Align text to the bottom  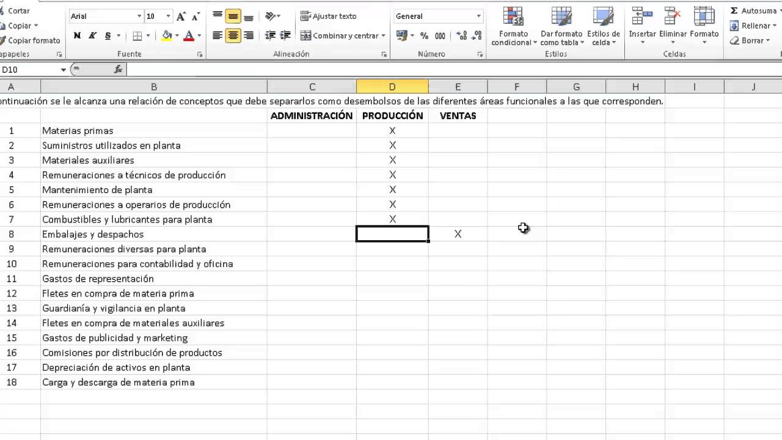pyautogui.click(x=248, y=16)
